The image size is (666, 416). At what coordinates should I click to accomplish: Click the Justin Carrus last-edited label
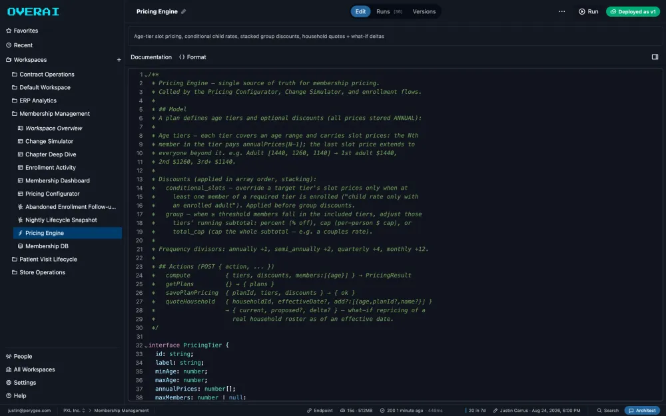click(536, 411)
